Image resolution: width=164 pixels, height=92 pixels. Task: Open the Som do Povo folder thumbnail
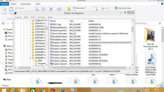point(150,35)
